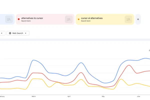Click the March label on the axis
This screenshot has height=100, width=150.
point(34,96)
